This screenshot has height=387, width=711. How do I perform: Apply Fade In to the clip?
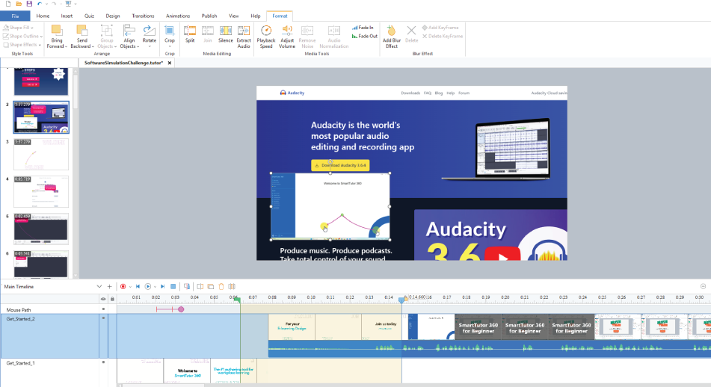pos(363,28)
